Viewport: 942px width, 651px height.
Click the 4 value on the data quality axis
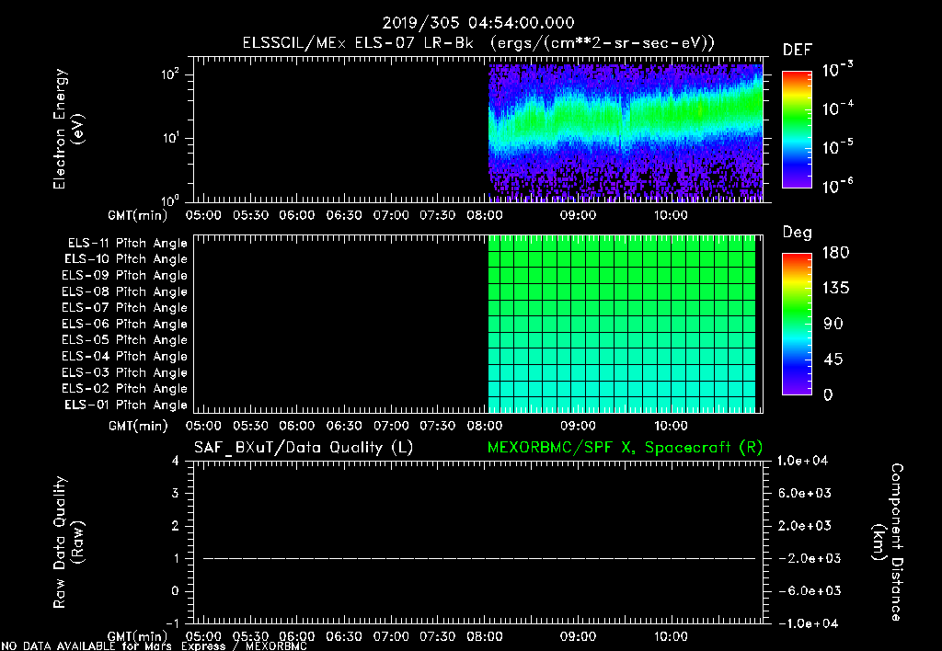click(x=175, y=461)
